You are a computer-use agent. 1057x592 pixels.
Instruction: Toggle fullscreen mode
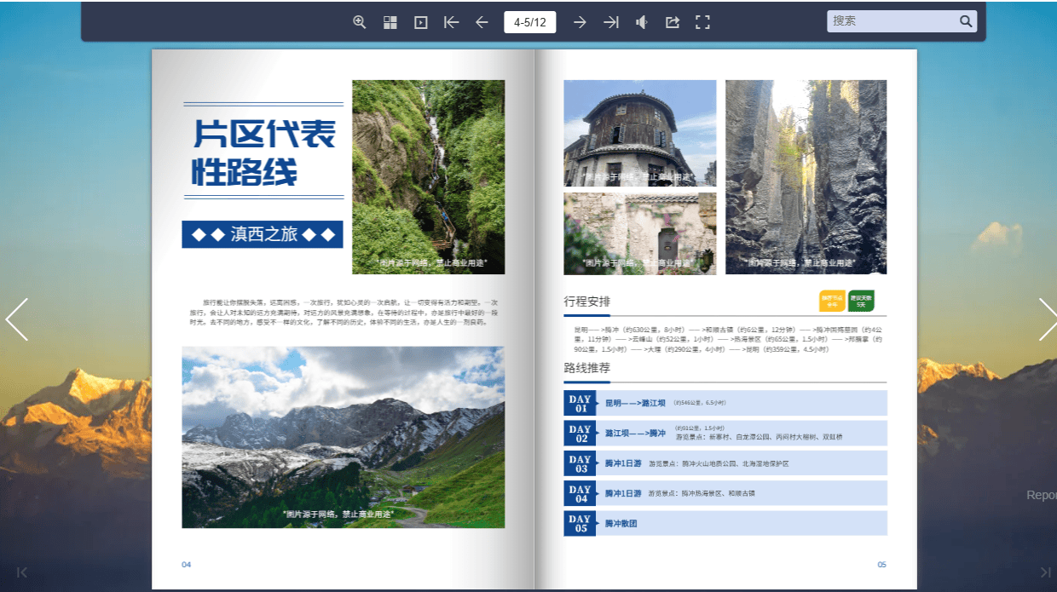[702, 22]
